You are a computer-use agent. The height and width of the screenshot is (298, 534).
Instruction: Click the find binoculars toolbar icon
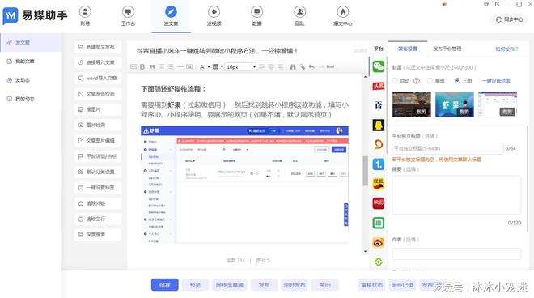(x=293, y=67)
